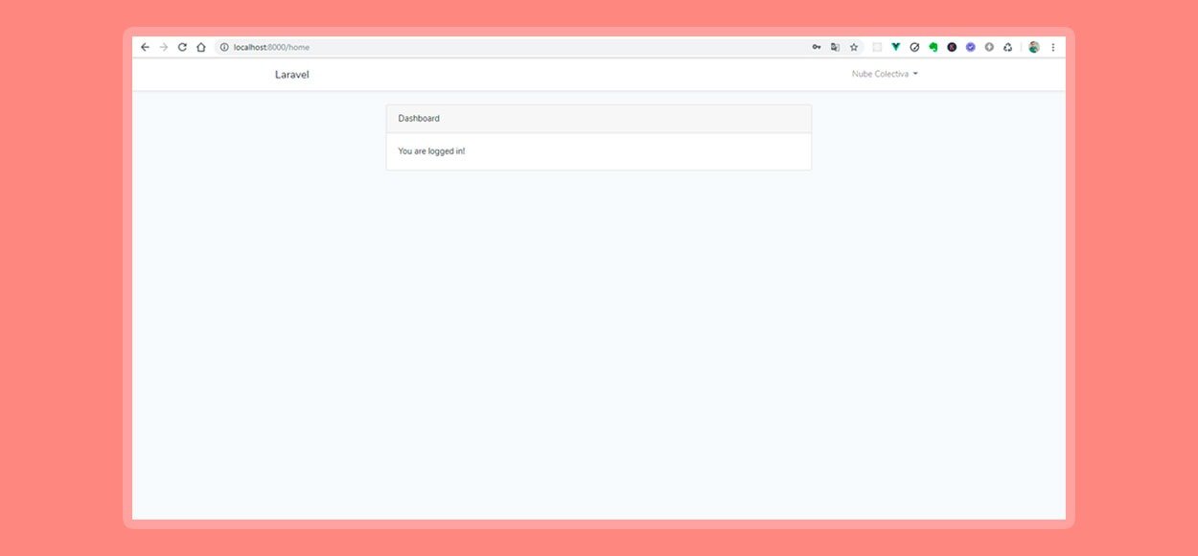Click the translate page icon
This screenshot has width=1198, height=556.
[x=835, y=47]
